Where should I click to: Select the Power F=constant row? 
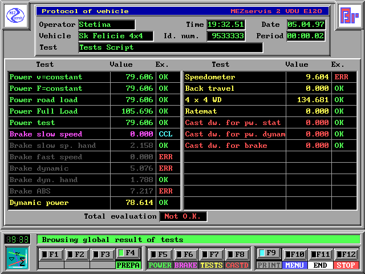[x=94, y=88]
